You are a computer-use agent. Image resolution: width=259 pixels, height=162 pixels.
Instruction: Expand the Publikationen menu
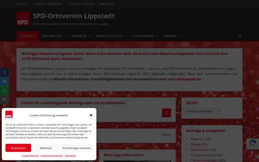(145, 36)
